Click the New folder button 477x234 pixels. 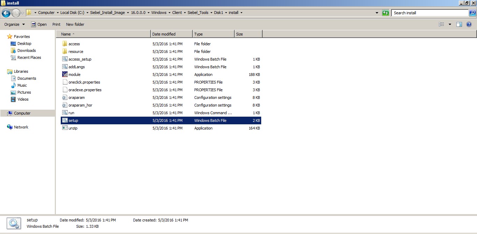[75, 24]
